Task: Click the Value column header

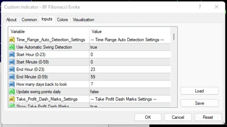Action: (x=130, y=32)
